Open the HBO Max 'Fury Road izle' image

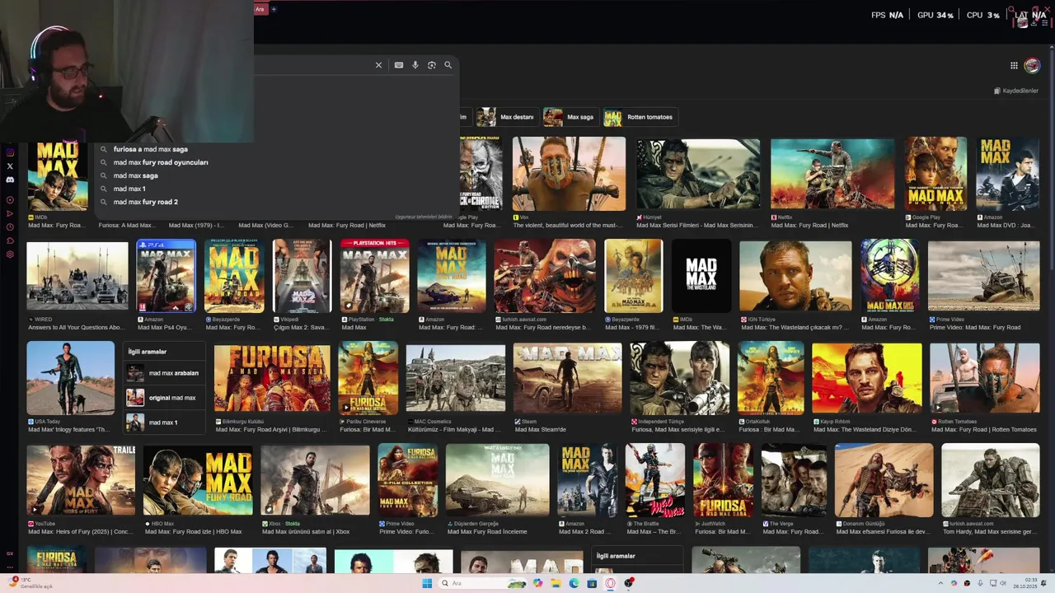198,480
